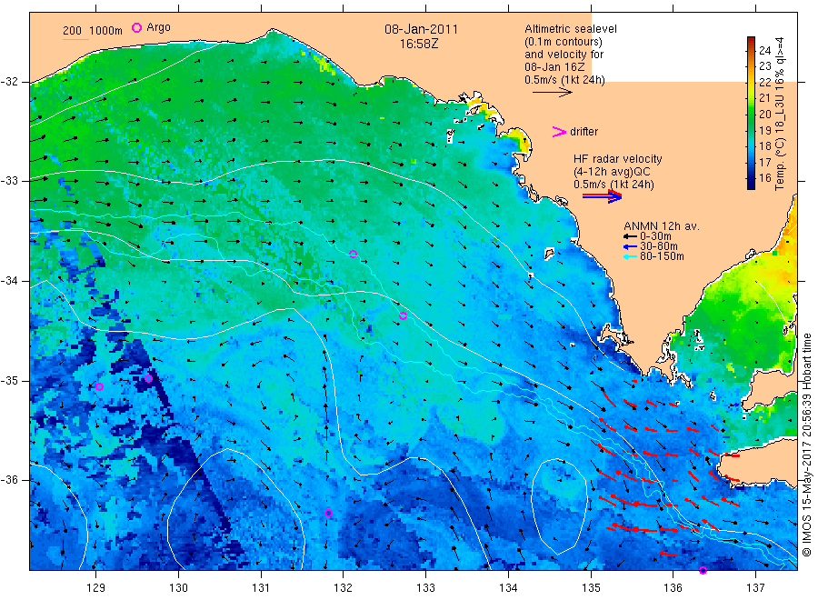Click the altimetric velocity reference arrow
Screen dimensions: 818x600
coord(552,93)
